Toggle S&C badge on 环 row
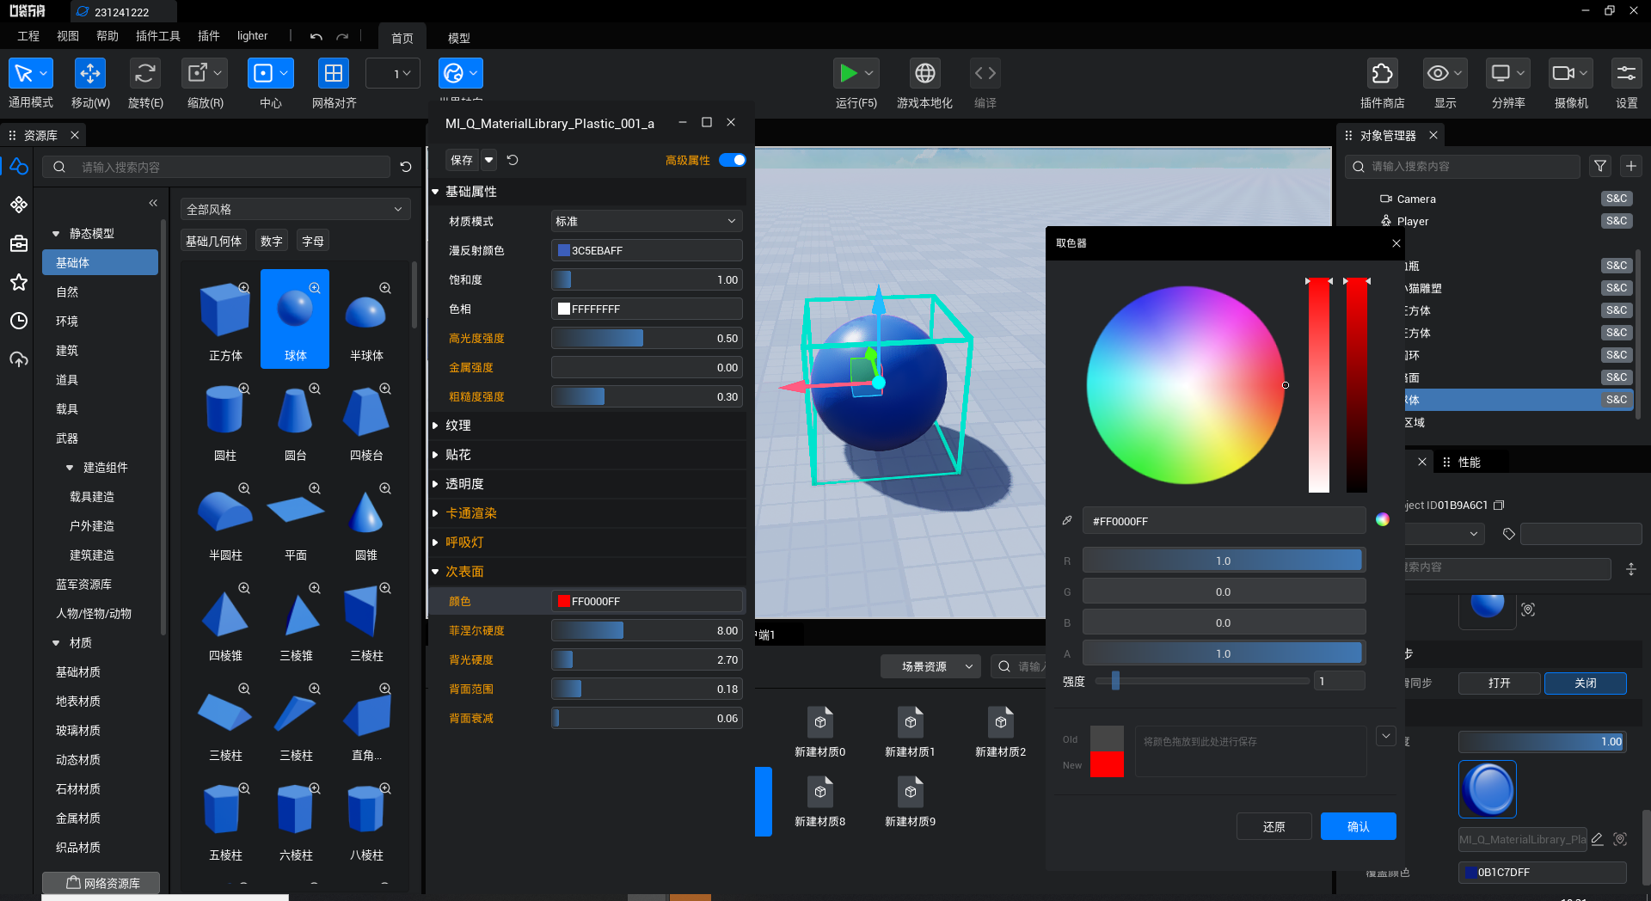The height and width of the screenshot is (901, 1651). (1617, 355)
